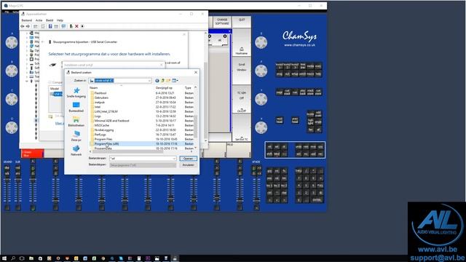Open Beeld menu in Apparaatbeheer

coord(50,20)
